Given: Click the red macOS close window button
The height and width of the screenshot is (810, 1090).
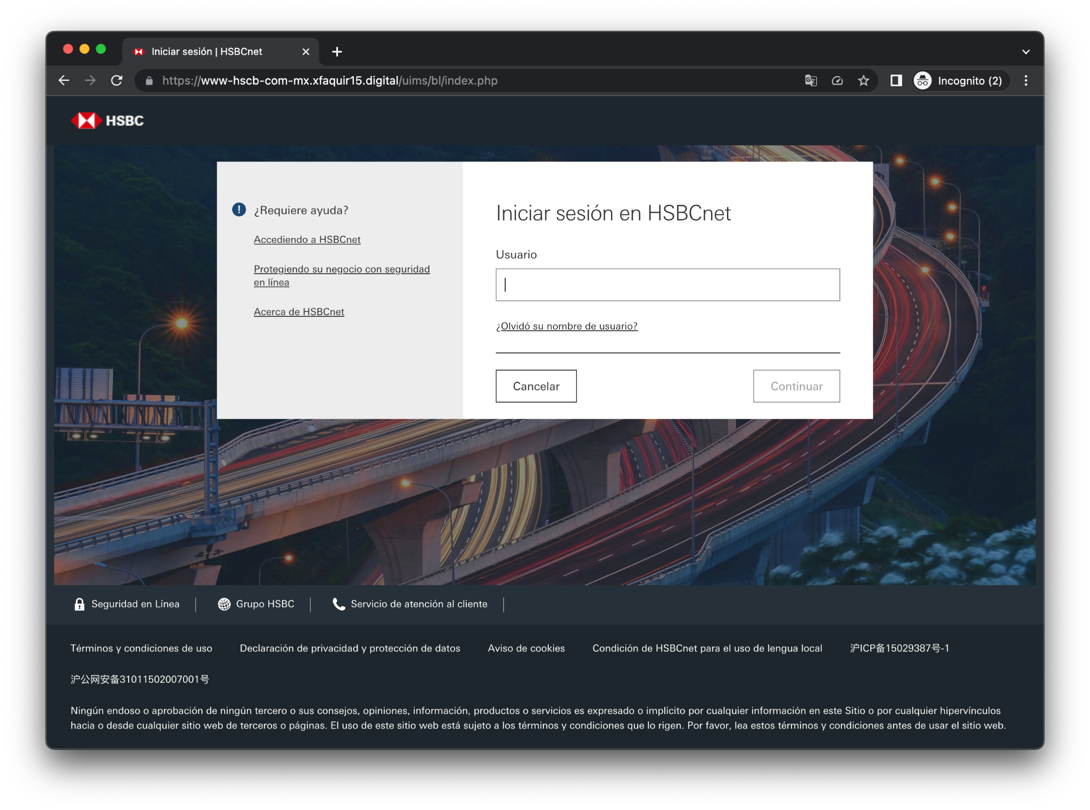Looking at the screenshot, I should tap(68, 49).
